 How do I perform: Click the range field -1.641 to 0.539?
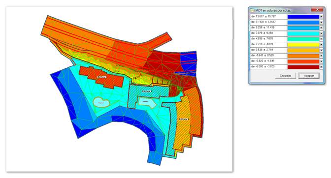268,56
